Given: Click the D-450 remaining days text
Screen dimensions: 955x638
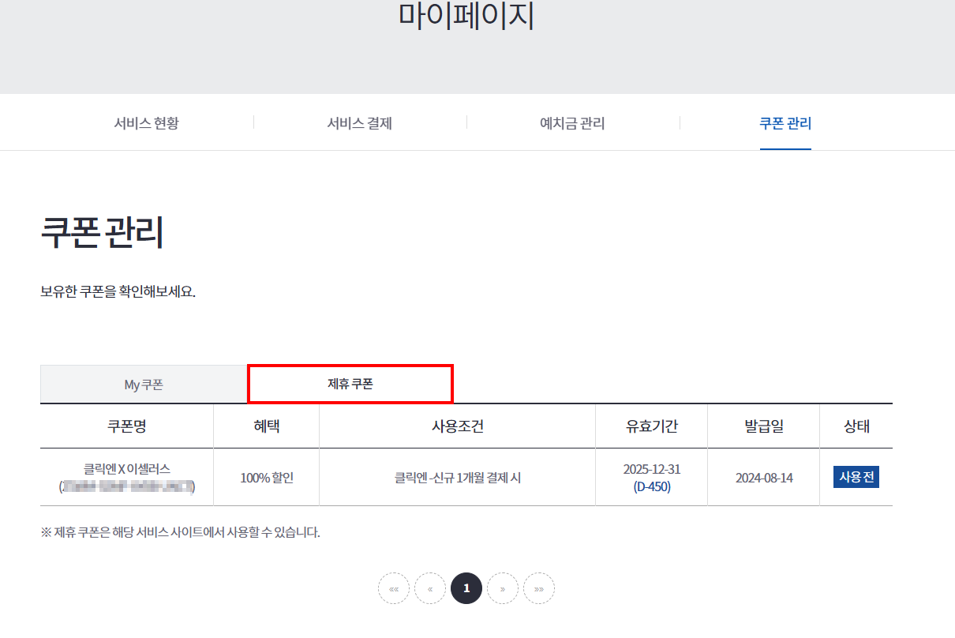Looking at the screenshot, I should [x=652, y=486].
